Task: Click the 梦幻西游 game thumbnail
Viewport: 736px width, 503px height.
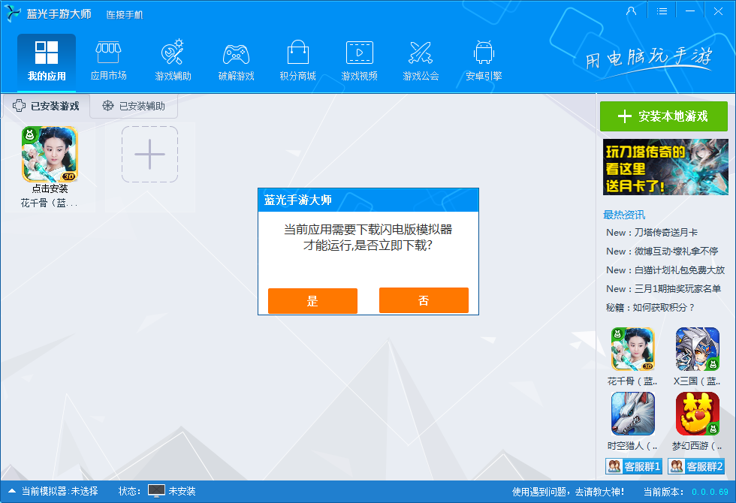Action: coord(697,414)
